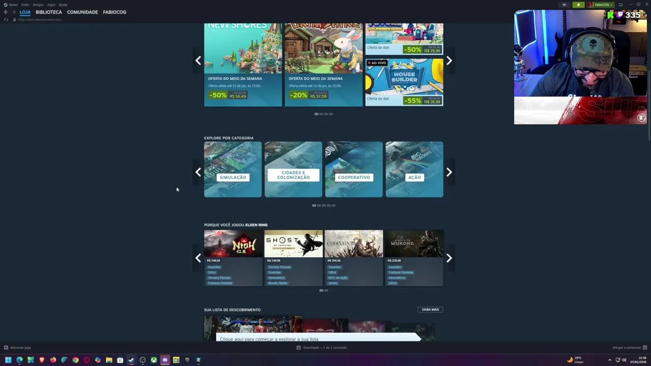651x366 pixels.
Task: Open Downloads status in bottom bar
Action: [x=321, y=348]
